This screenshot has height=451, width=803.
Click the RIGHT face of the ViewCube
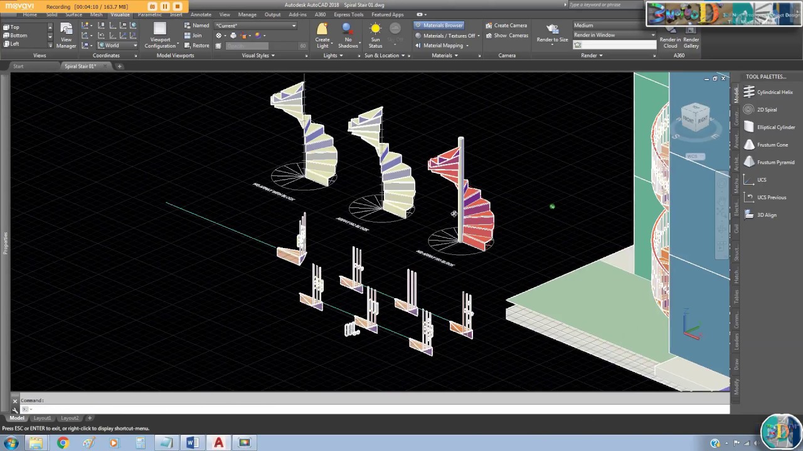(703, 118)
